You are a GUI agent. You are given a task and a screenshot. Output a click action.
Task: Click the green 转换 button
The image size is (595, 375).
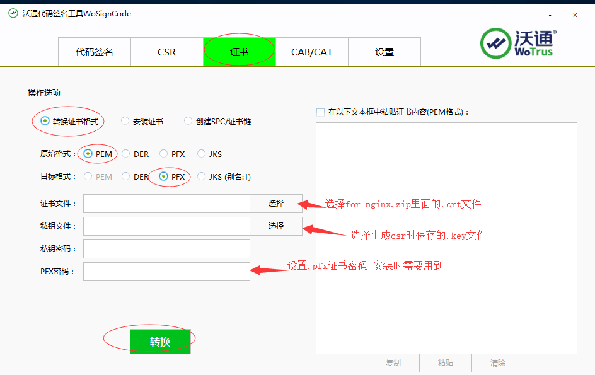point(160,342)
